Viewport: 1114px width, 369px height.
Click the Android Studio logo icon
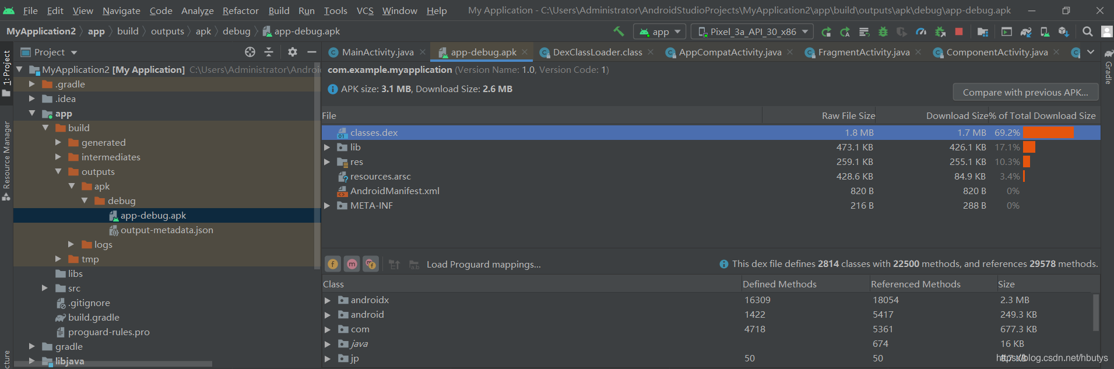coord(9,10)
